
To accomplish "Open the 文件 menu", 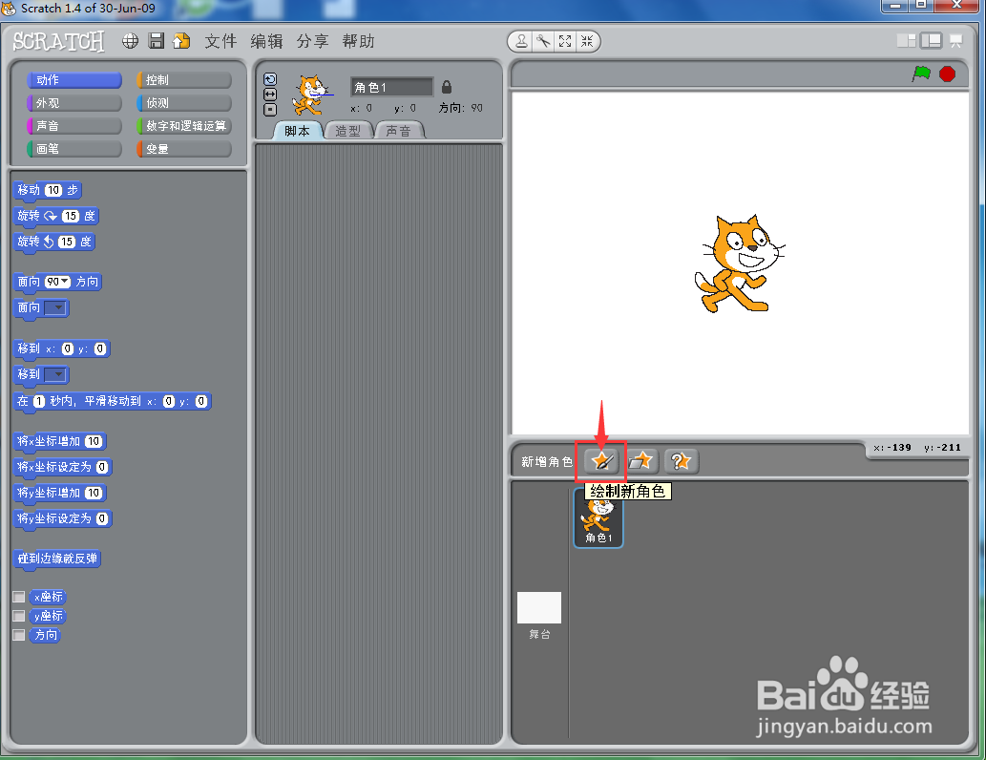I will click(x=220, y=41).
